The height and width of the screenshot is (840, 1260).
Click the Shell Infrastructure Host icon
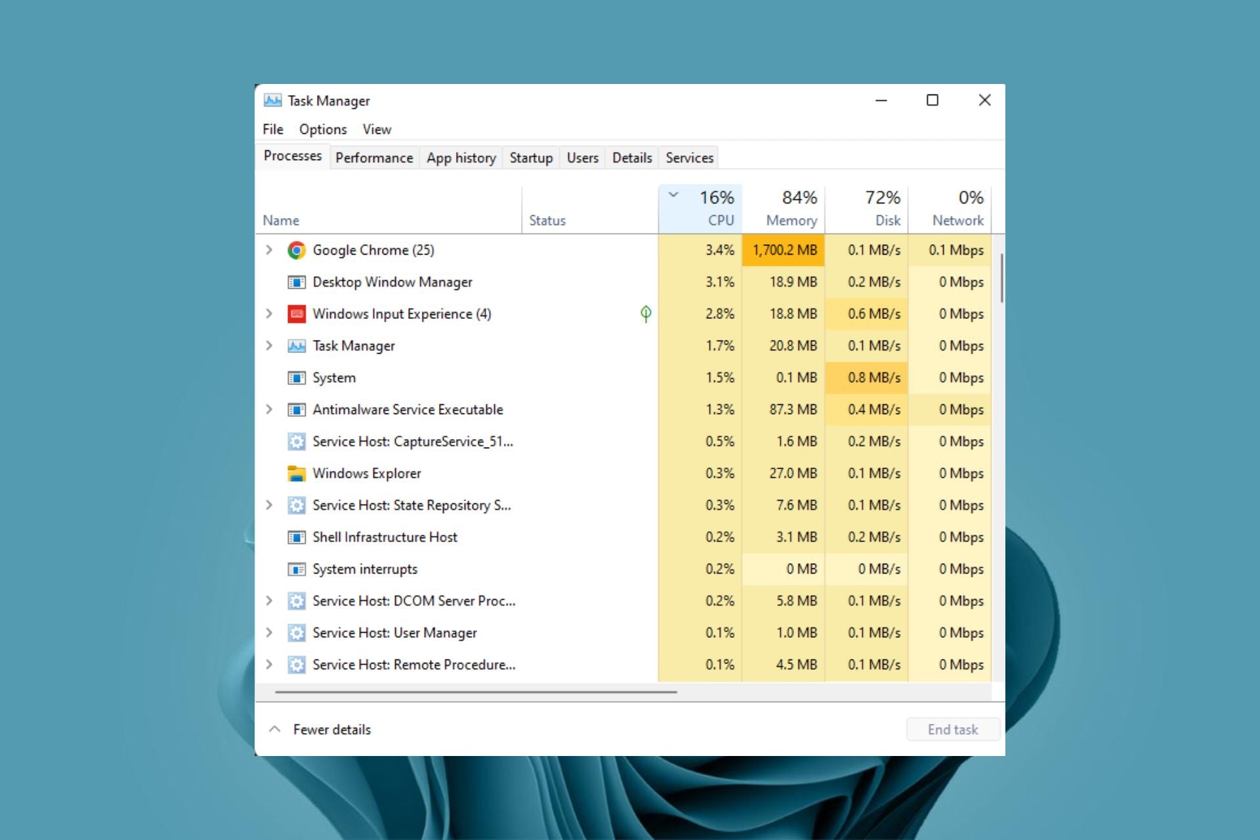pos(297,537)
